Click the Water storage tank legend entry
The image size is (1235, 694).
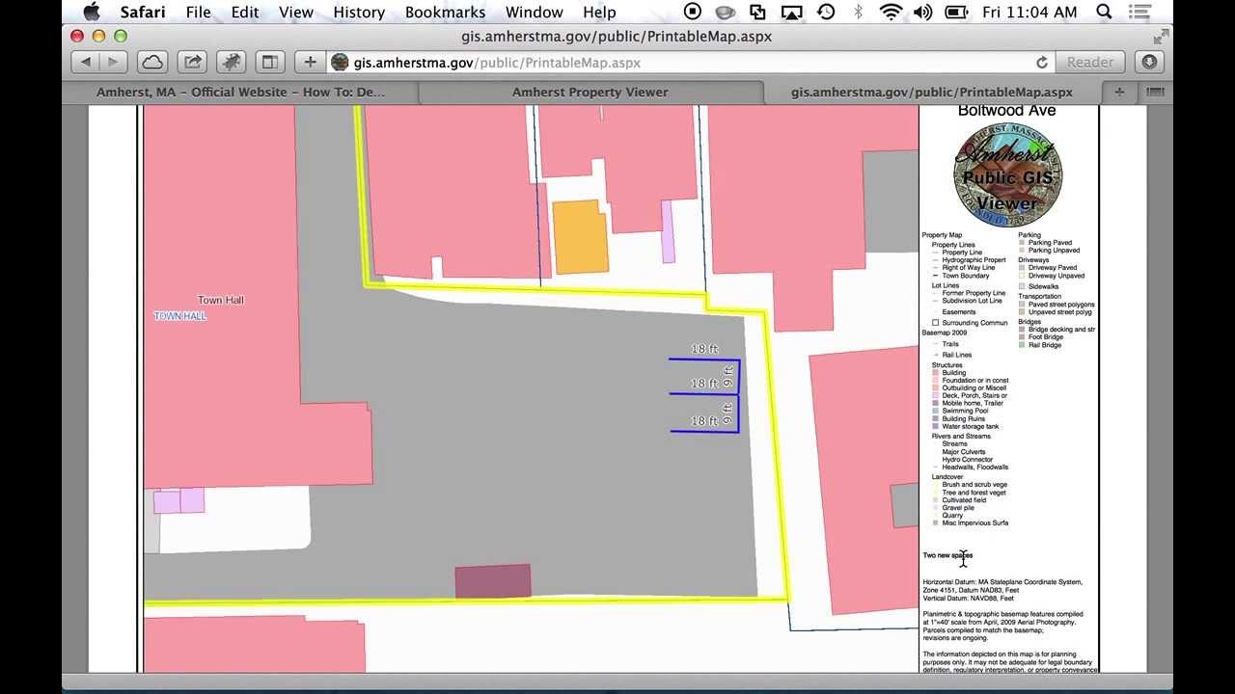pos(971,426)
